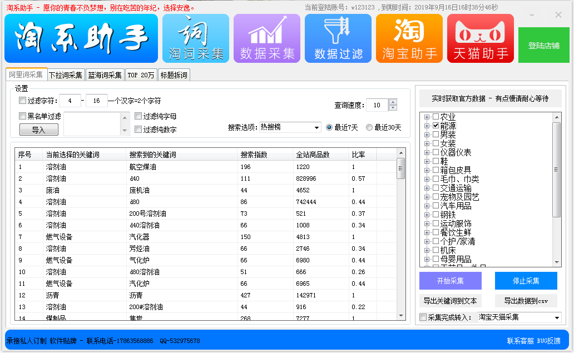The width and height of the screenshot is (574, 353).
Task: Select the 最近30天 radio option
Action: (369, 127)
